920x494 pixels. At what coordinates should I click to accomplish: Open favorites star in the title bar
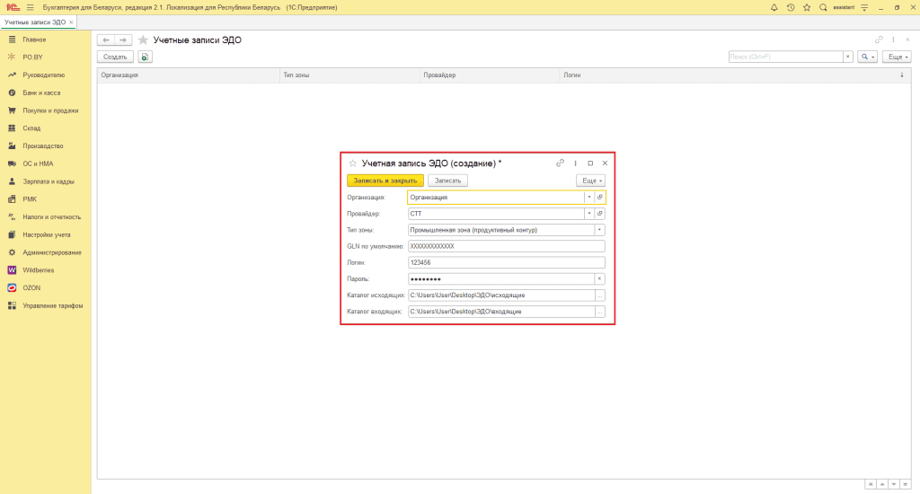807,7
